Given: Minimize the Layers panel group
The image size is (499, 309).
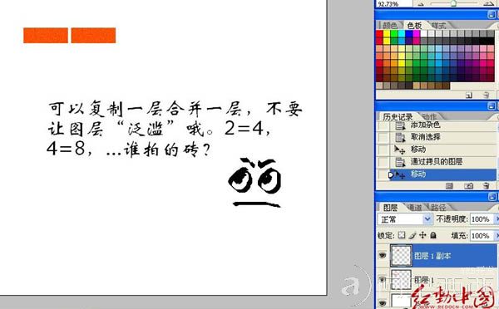Looking at the screenshot, I should click(x=492, y=197).
